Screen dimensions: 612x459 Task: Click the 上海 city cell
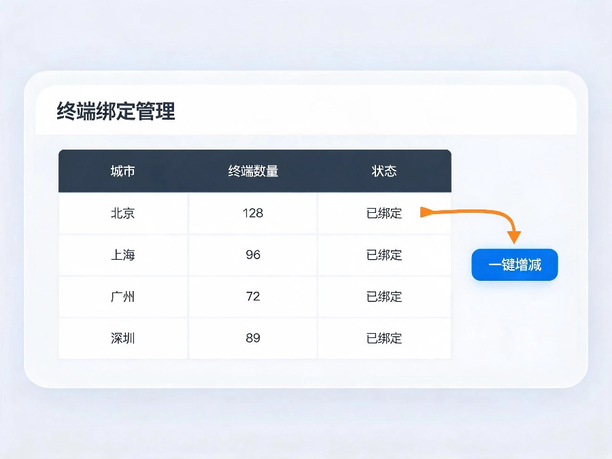123,255
